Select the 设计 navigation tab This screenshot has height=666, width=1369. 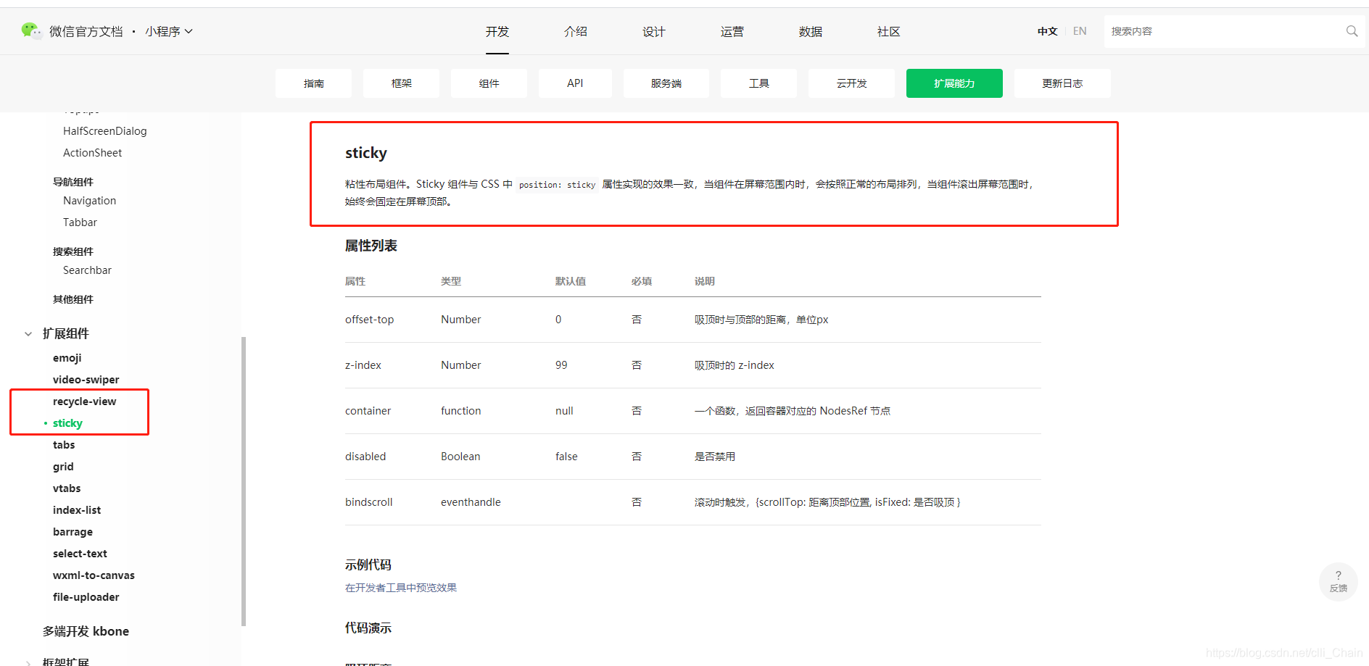click(653, 31)
